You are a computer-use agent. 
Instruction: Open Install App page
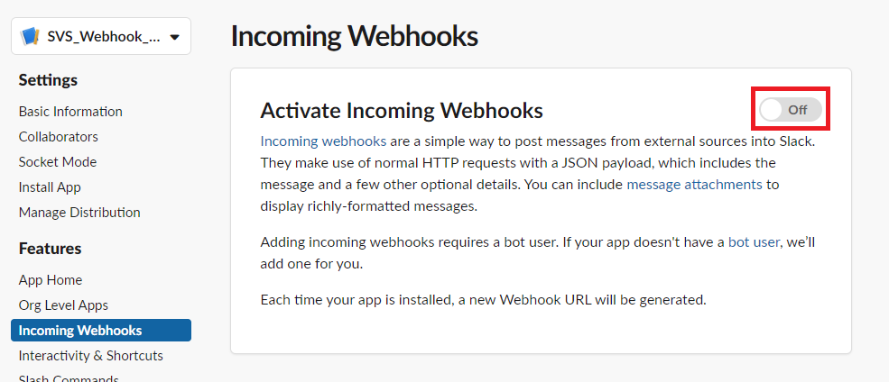point(50,187)
